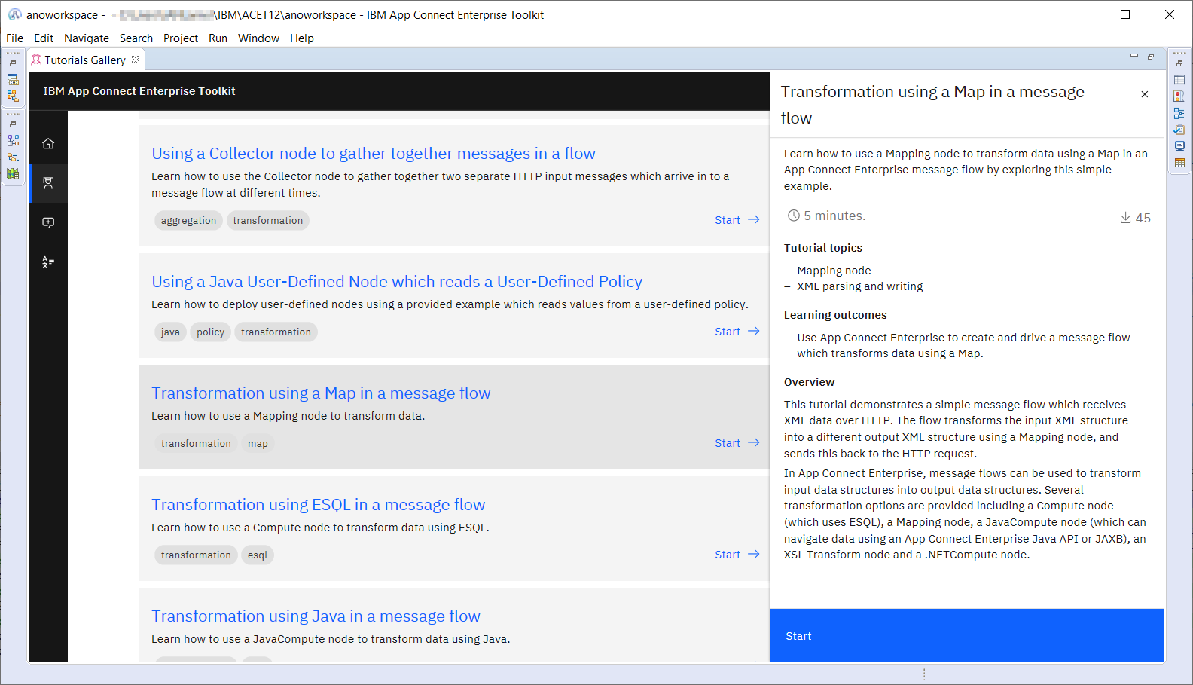Click the 'XML parsing and writing' topic
The image size is (1193, 685).
pyautogui.click(x=860, y=286)
